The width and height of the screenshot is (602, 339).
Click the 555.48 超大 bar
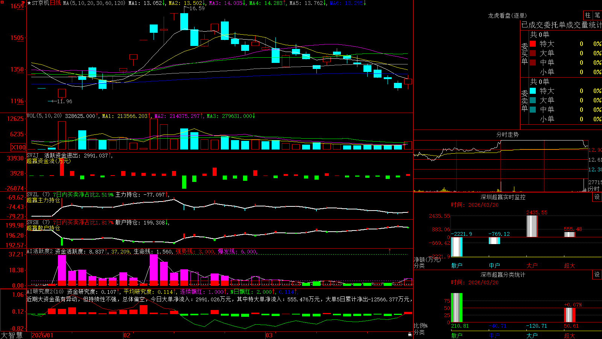coord(570,234)
